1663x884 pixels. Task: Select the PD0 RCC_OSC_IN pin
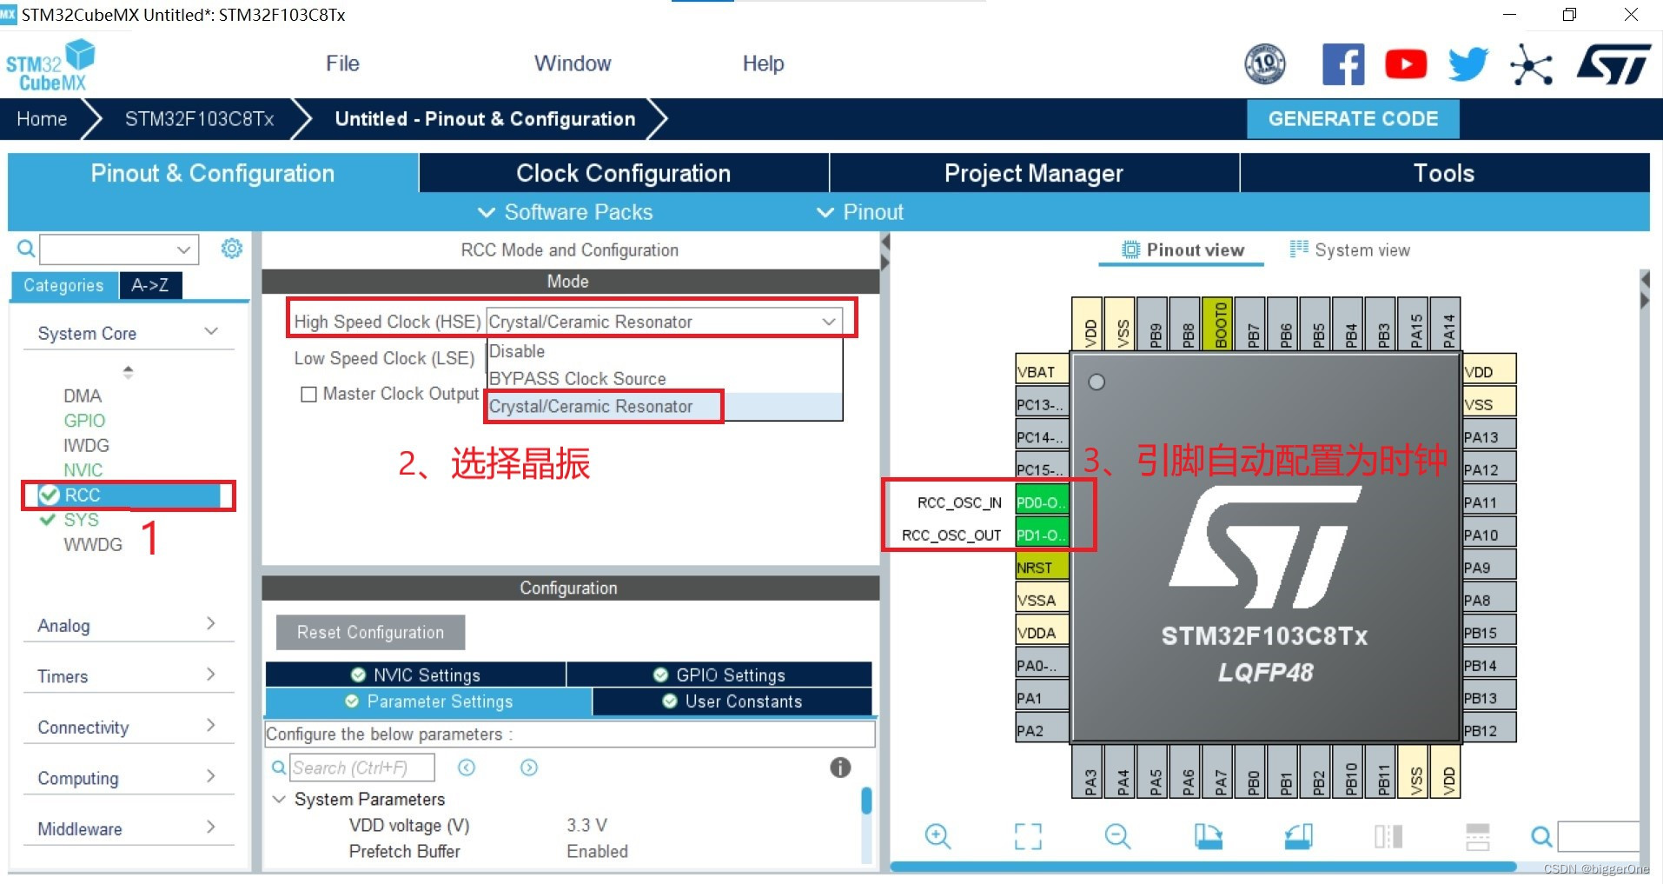tap(1042, 502)
